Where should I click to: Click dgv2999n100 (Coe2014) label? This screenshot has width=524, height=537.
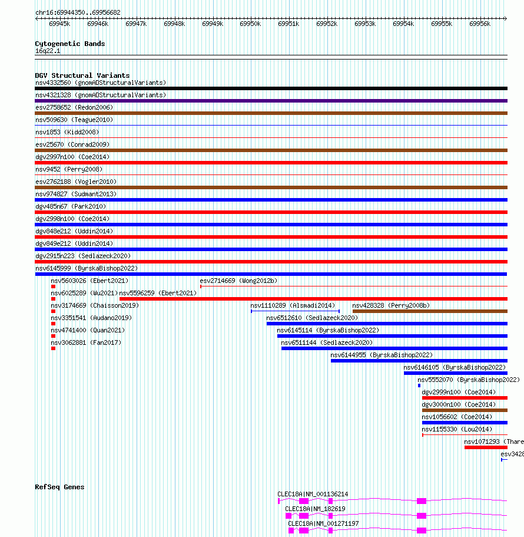point(459,392)
